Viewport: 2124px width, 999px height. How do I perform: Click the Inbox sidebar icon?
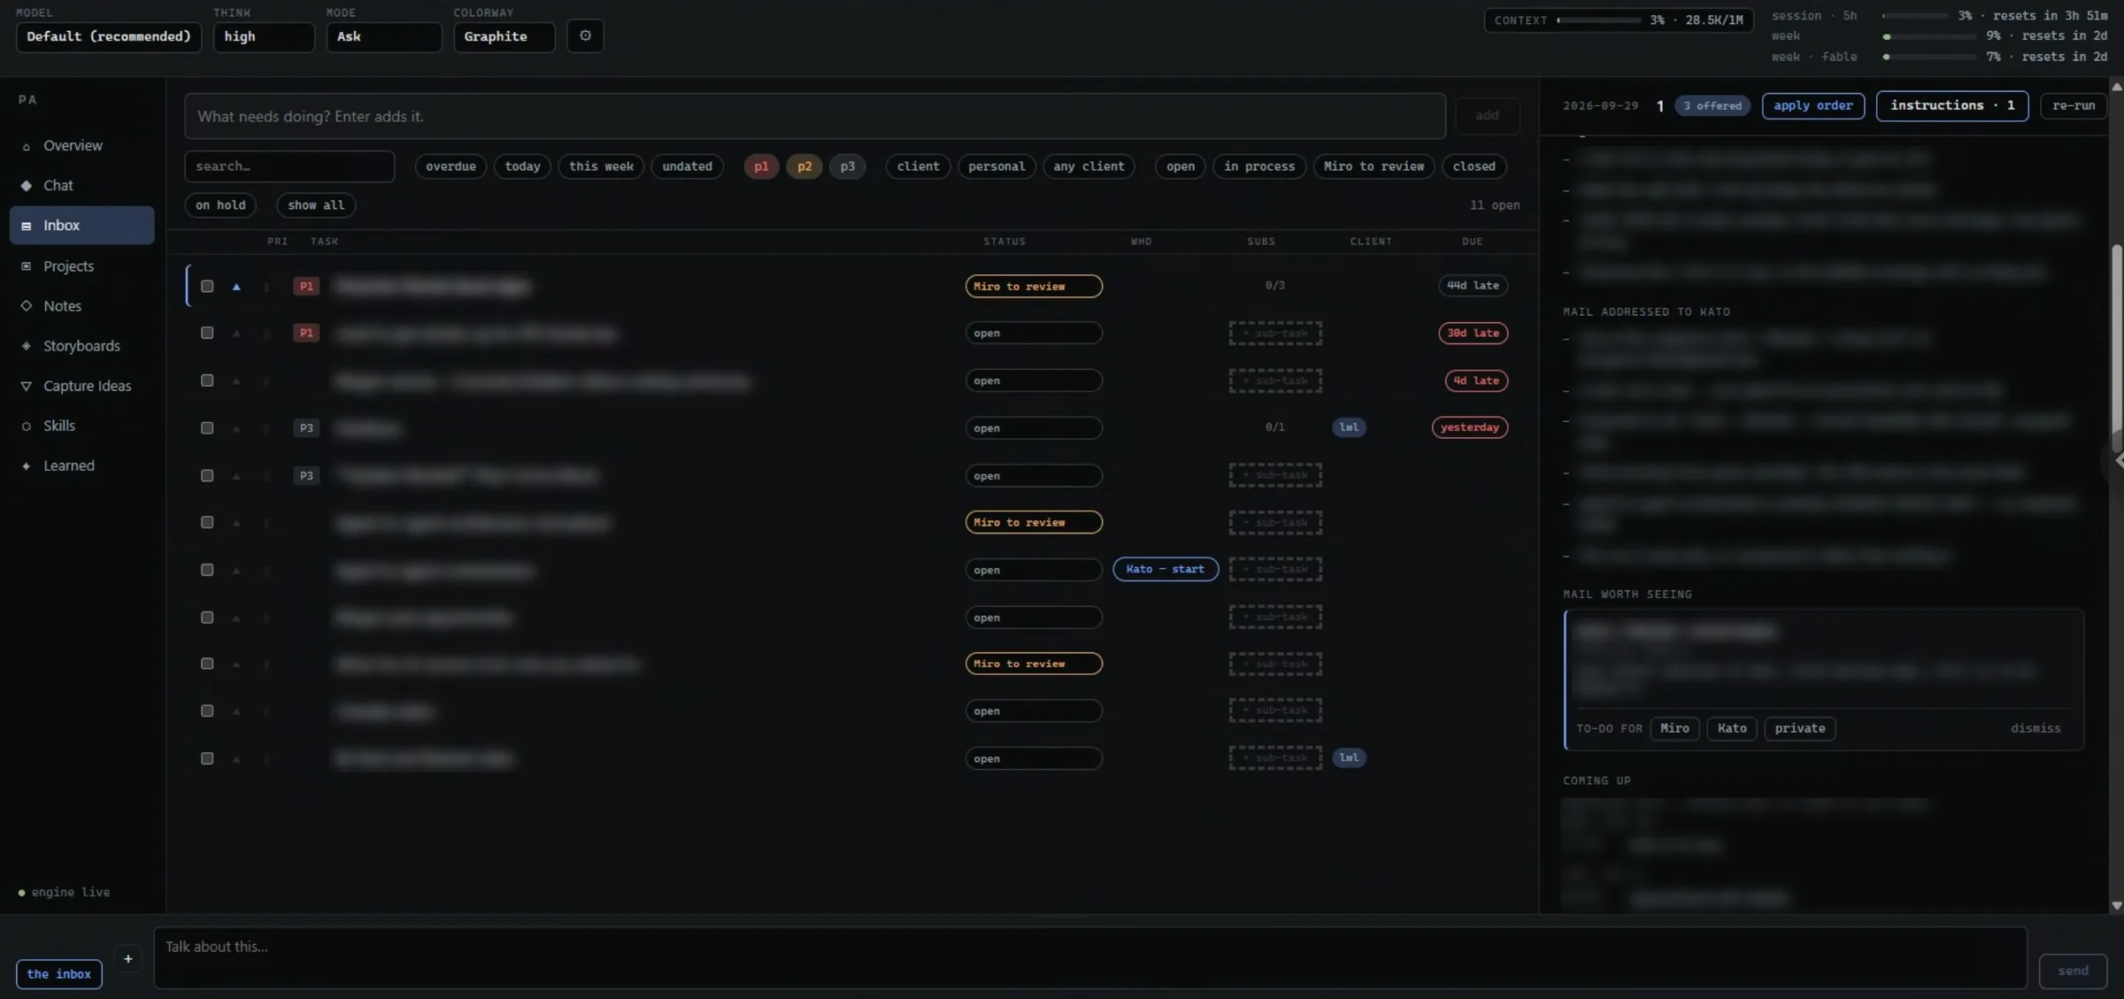(26, 226)
